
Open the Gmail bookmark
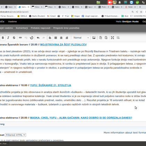coord(51,16)
